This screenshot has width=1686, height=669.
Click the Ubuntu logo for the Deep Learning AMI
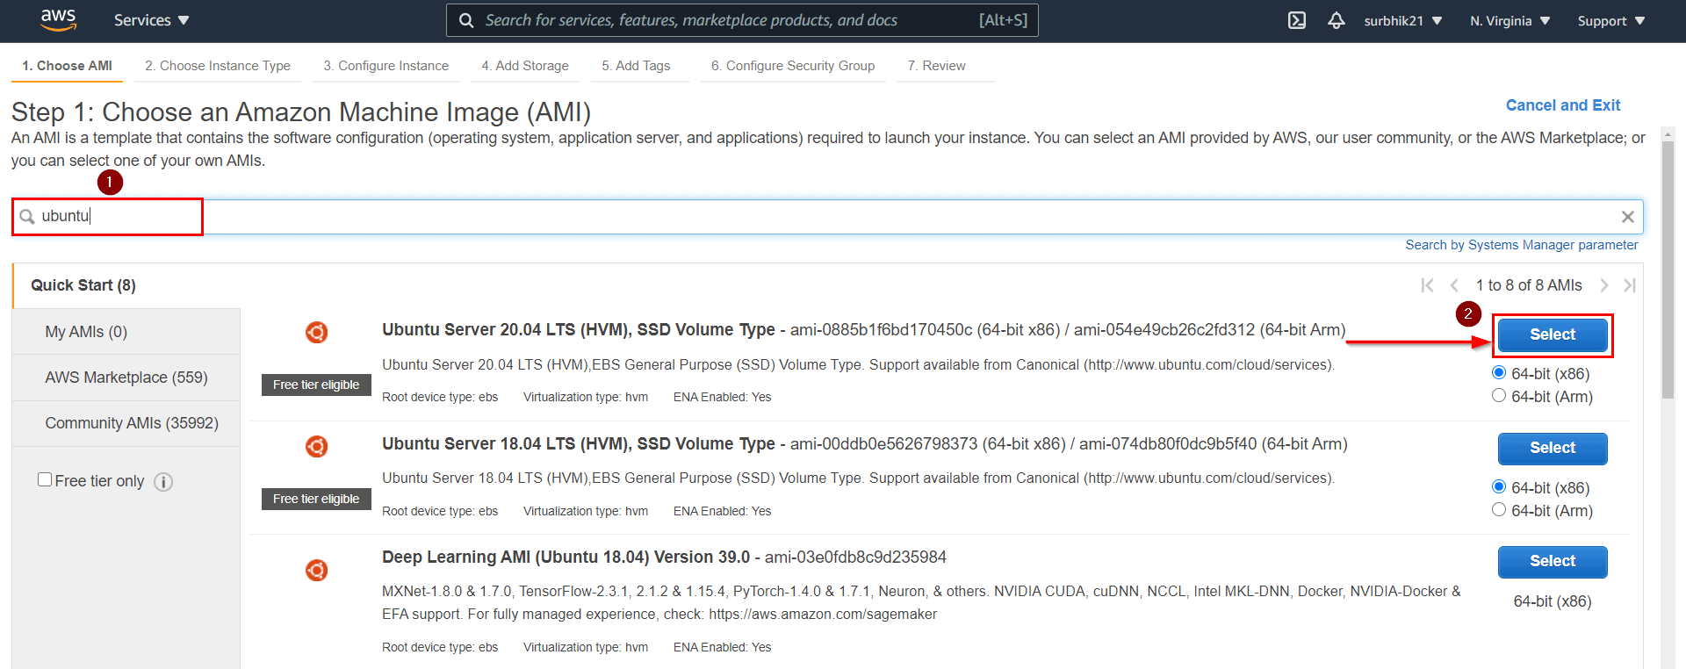316,570
